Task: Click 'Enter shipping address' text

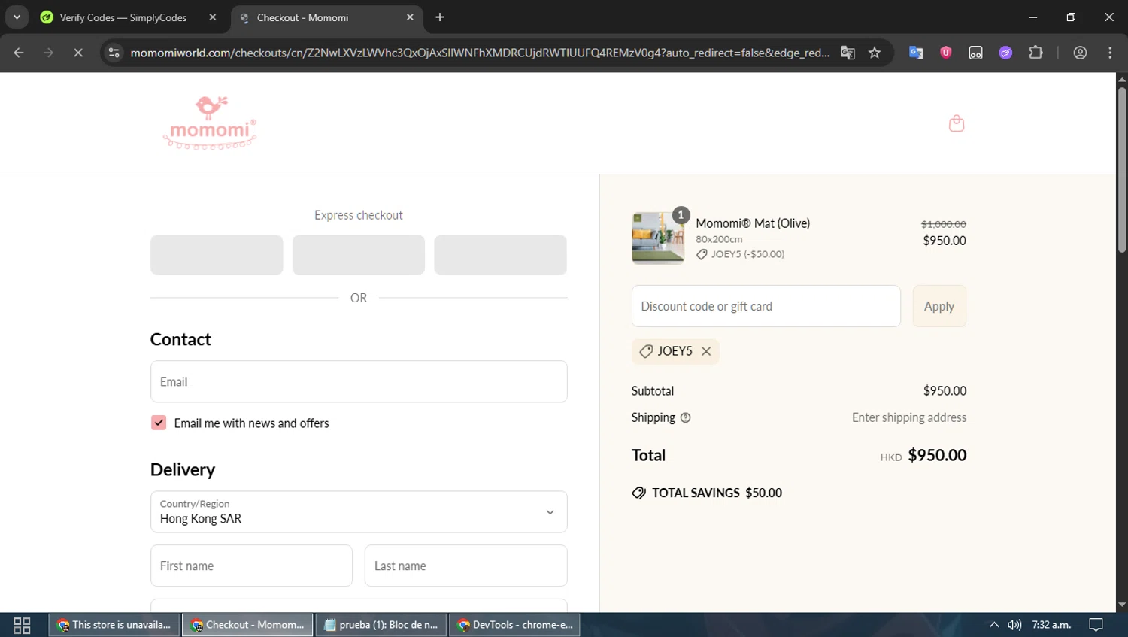Action: (x=909, y=417)
